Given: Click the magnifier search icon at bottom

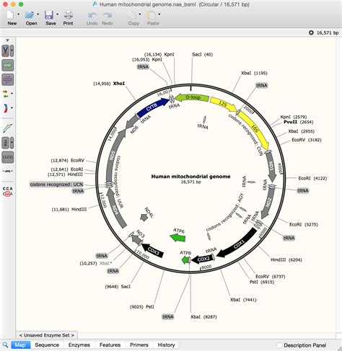Looking at the screenshot, I should pos(5,345).
